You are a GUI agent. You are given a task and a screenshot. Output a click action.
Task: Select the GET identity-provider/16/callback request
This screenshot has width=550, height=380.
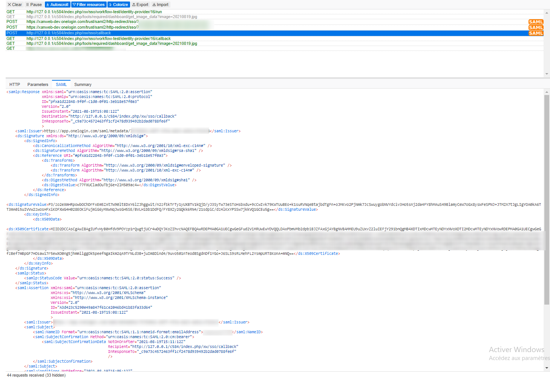98,38
